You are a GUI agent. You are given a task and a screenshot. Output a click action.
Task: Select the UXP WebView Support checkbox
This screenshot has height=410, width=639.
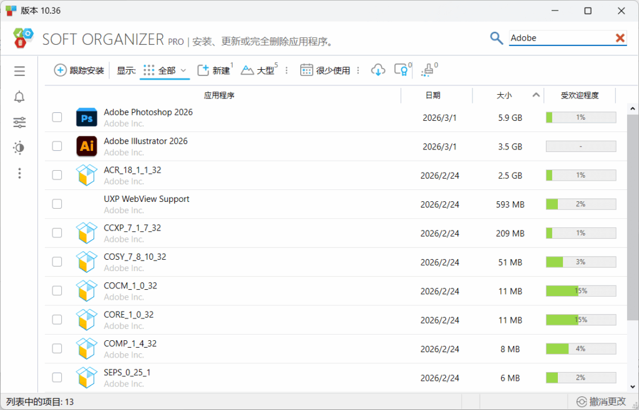[57, 204]
